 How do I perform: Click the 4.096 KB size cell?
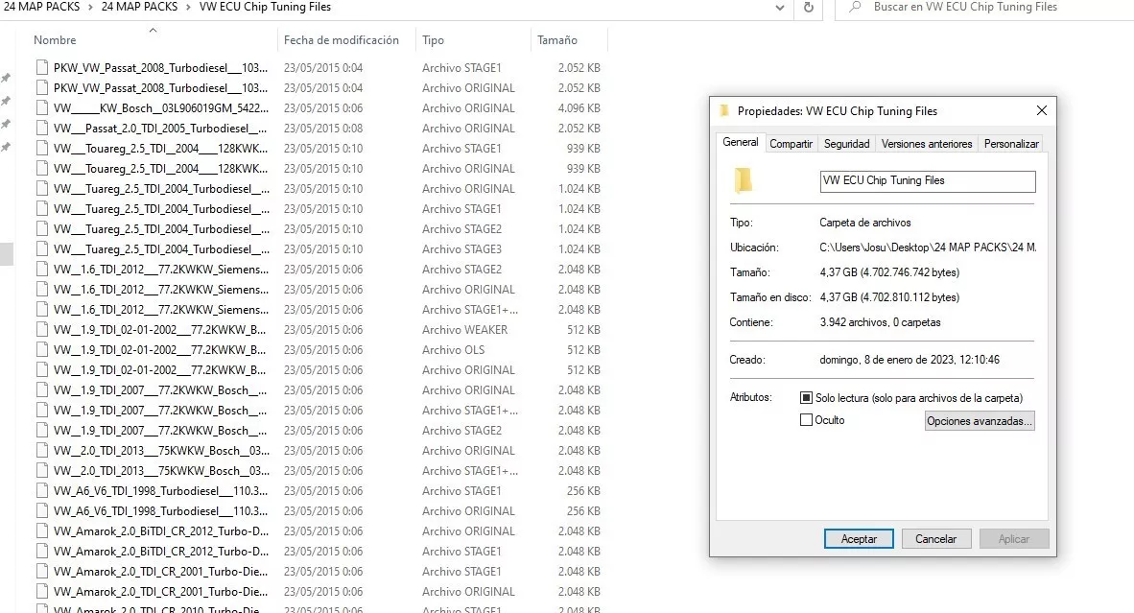pyautogui.click(x=579, y=108)
